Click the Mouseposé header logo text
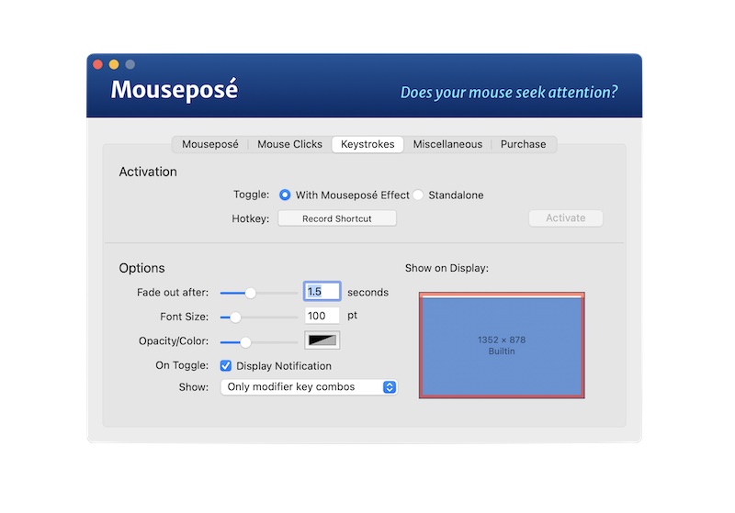735x513 pixels. click(175, 89)
